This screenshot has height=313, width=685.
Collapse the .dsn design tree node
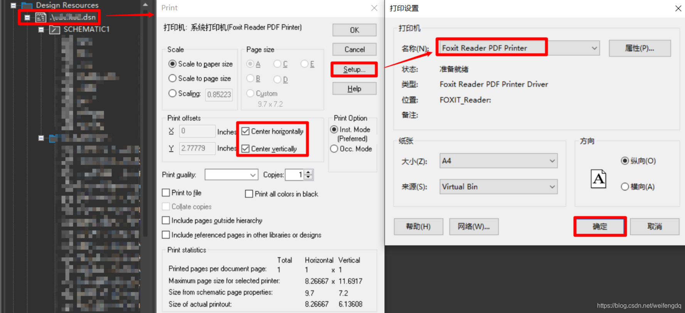[27, 17]
